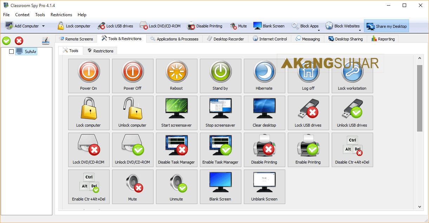Viewport: 429px width, 223px height.
Task: Click Disable Printing tile in grid
Action: click(x=264, y=149)
